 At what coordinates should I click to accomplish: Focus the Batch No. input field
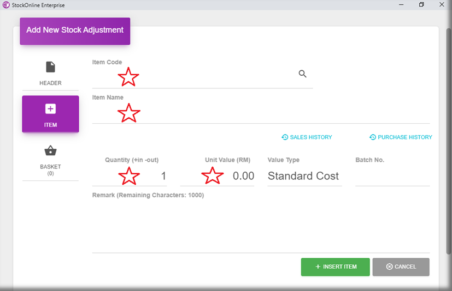tap(392, 176)
